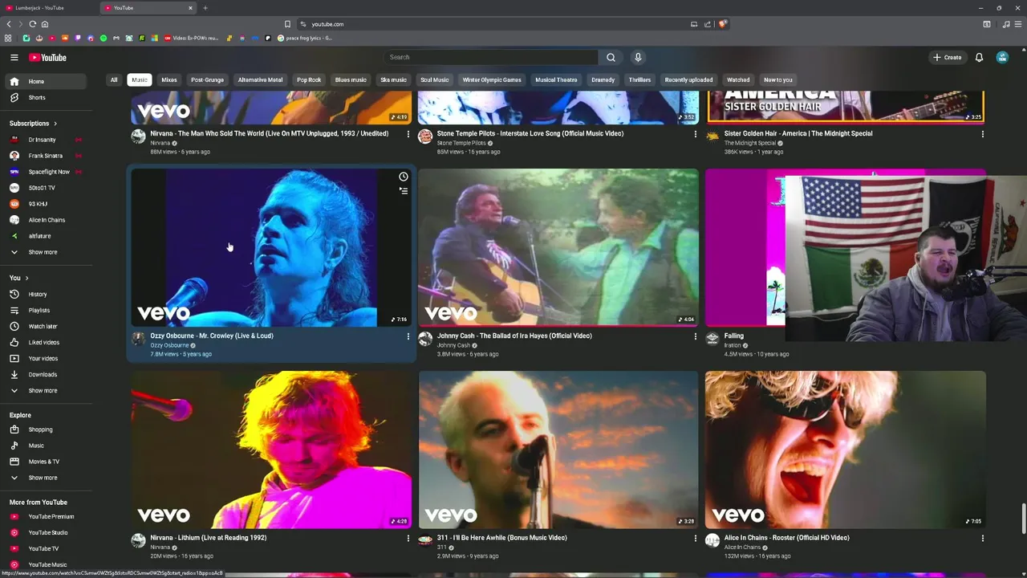The image size is (1027, 578).
Task: Expand the You section chevron
Action: click(26, 278)
